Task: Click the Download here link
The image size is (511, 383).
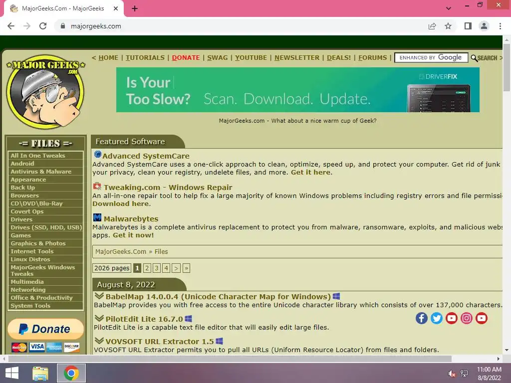Action: (x=121, y=203)
